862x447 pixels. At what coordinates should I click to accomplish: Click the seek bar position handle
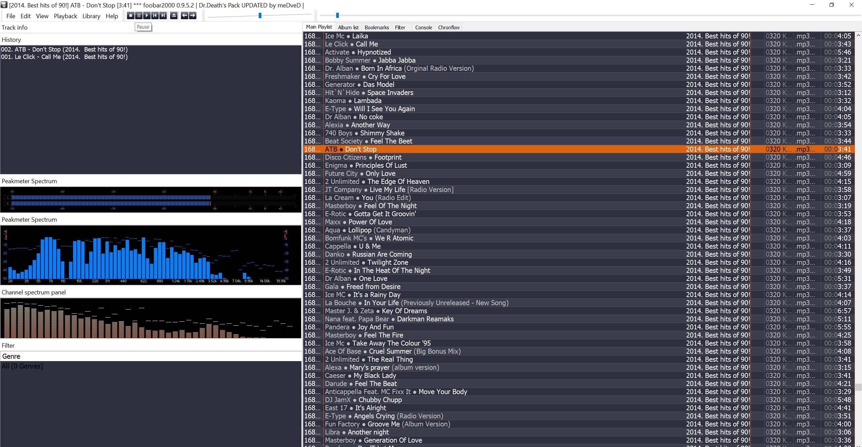[x=337, y=15]
